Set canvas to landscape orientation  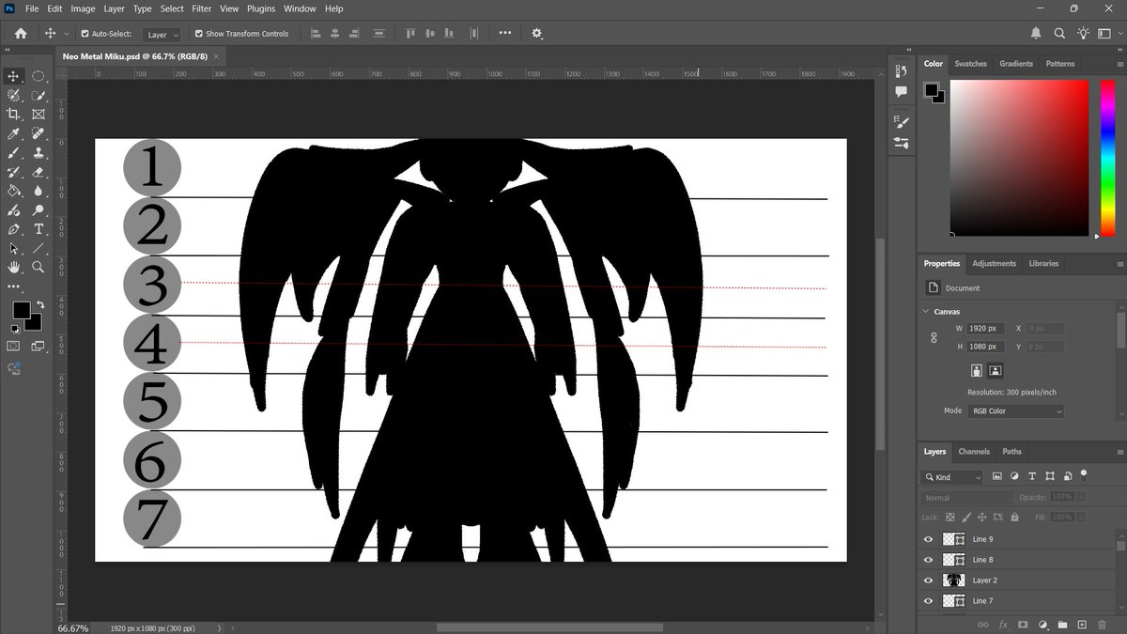(996, 370)
